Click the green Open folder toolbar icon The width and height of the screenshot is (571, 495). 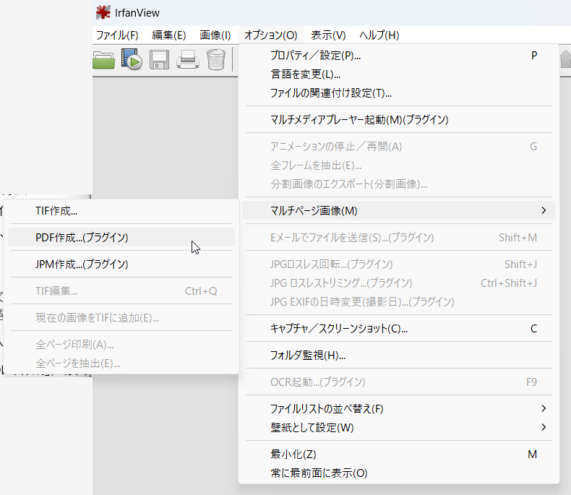click(x=104, y=60)
